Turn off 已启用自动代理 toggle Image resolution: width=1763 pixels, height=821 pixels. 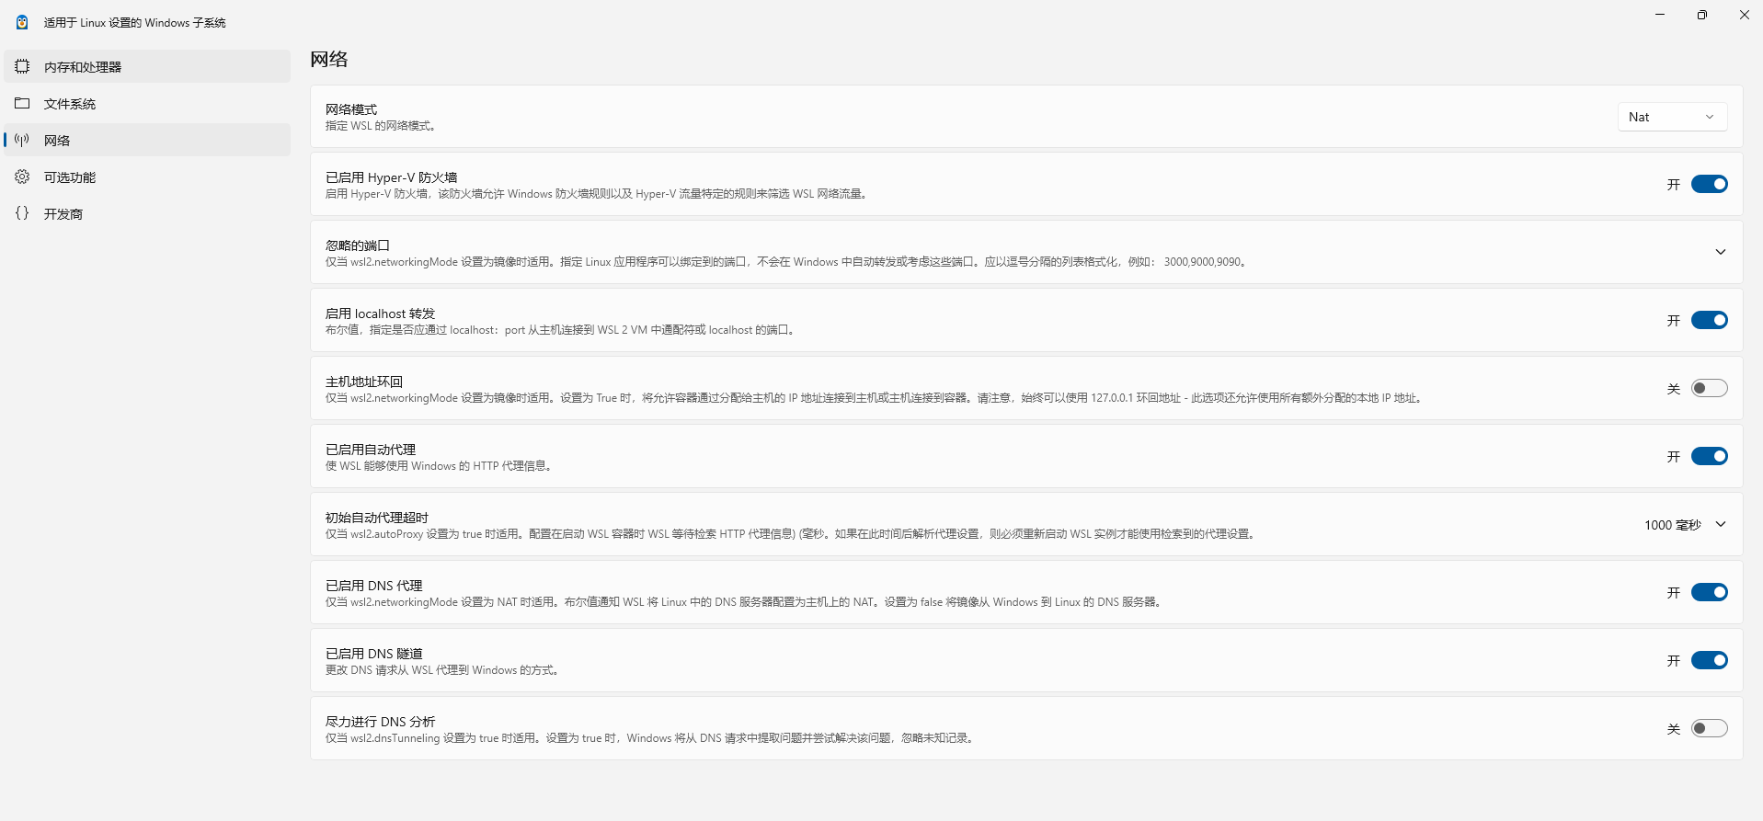[1709, 456]
